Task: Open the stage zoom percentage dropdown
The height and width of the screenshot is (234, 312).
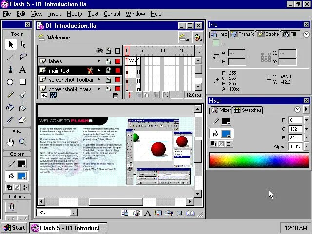Action: click(x=73, y=213)
